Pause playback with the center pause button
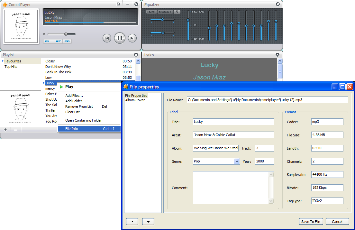The image size is (355, 230). click(x=119, y=38)
